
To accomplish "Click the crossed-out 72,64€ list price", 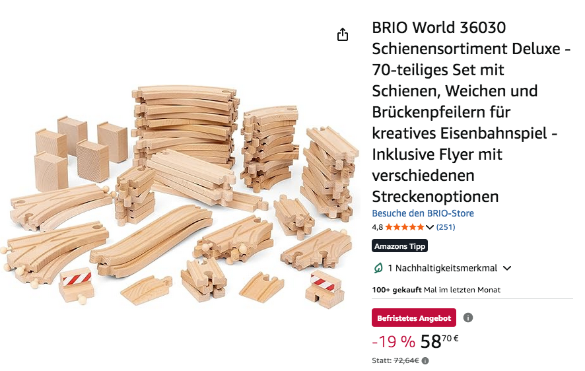I will click(x=406, y=360).
